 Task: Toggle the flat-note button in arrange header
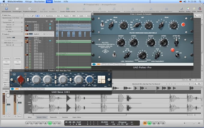coord(37,16)
